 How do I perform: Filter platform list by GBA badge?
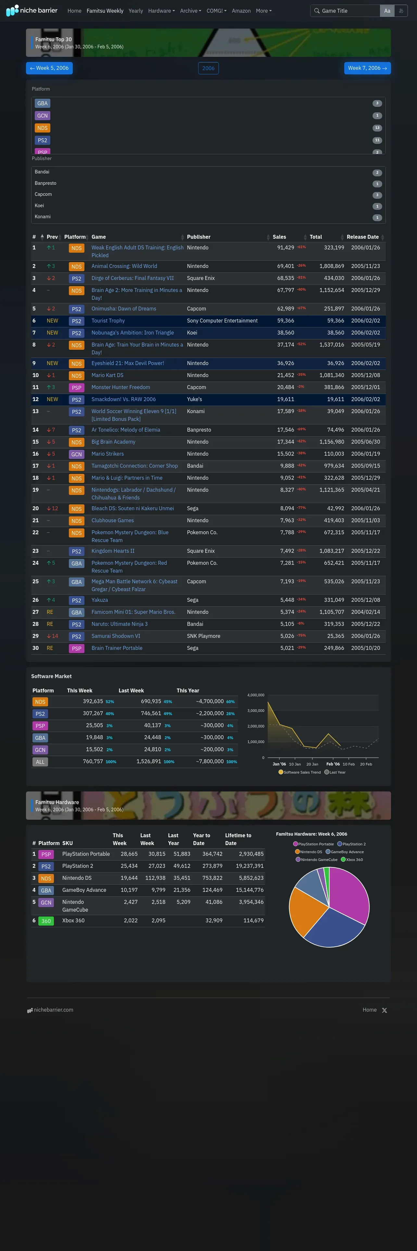tap(42, 104)
